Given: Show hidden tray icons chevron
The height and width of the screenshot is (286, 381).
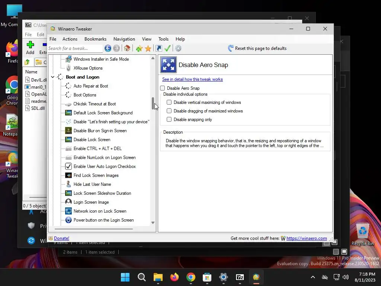Looking at the screenshot, I should [x=313, y=277].
